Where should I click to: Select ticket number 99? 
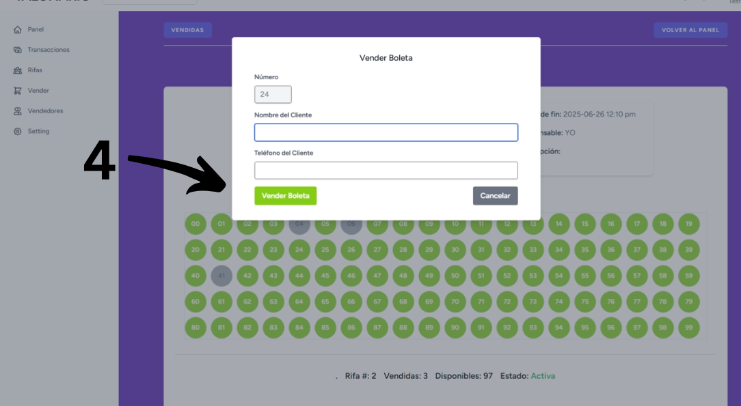[x=688, y=328]
